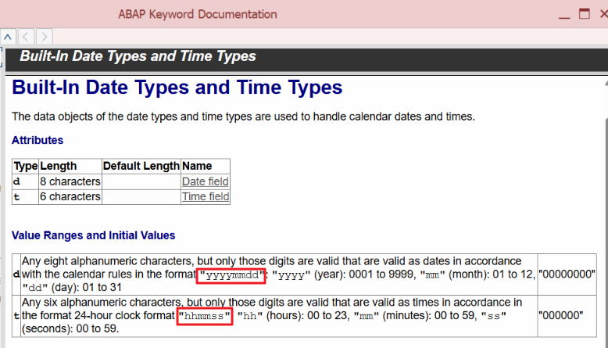
Task: Click the "yyyymmdd" format text
Action: (x=231, y=275)
